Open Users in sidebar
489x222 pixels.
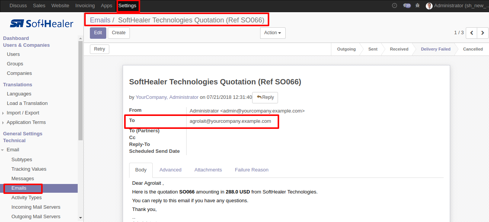pyautogui.click(x=13, y=54)
